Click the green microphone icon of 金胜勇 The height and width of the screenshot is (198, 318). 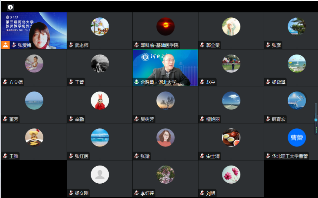point(137,82)
